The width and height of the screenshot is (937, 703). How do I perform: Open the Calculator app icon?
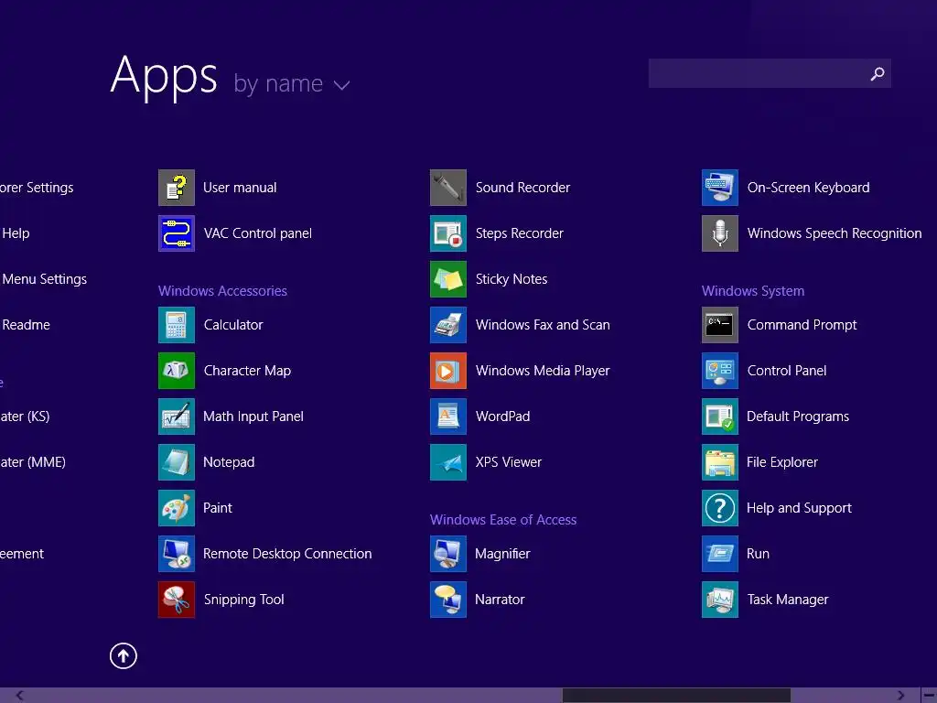[x=177, y=325]
